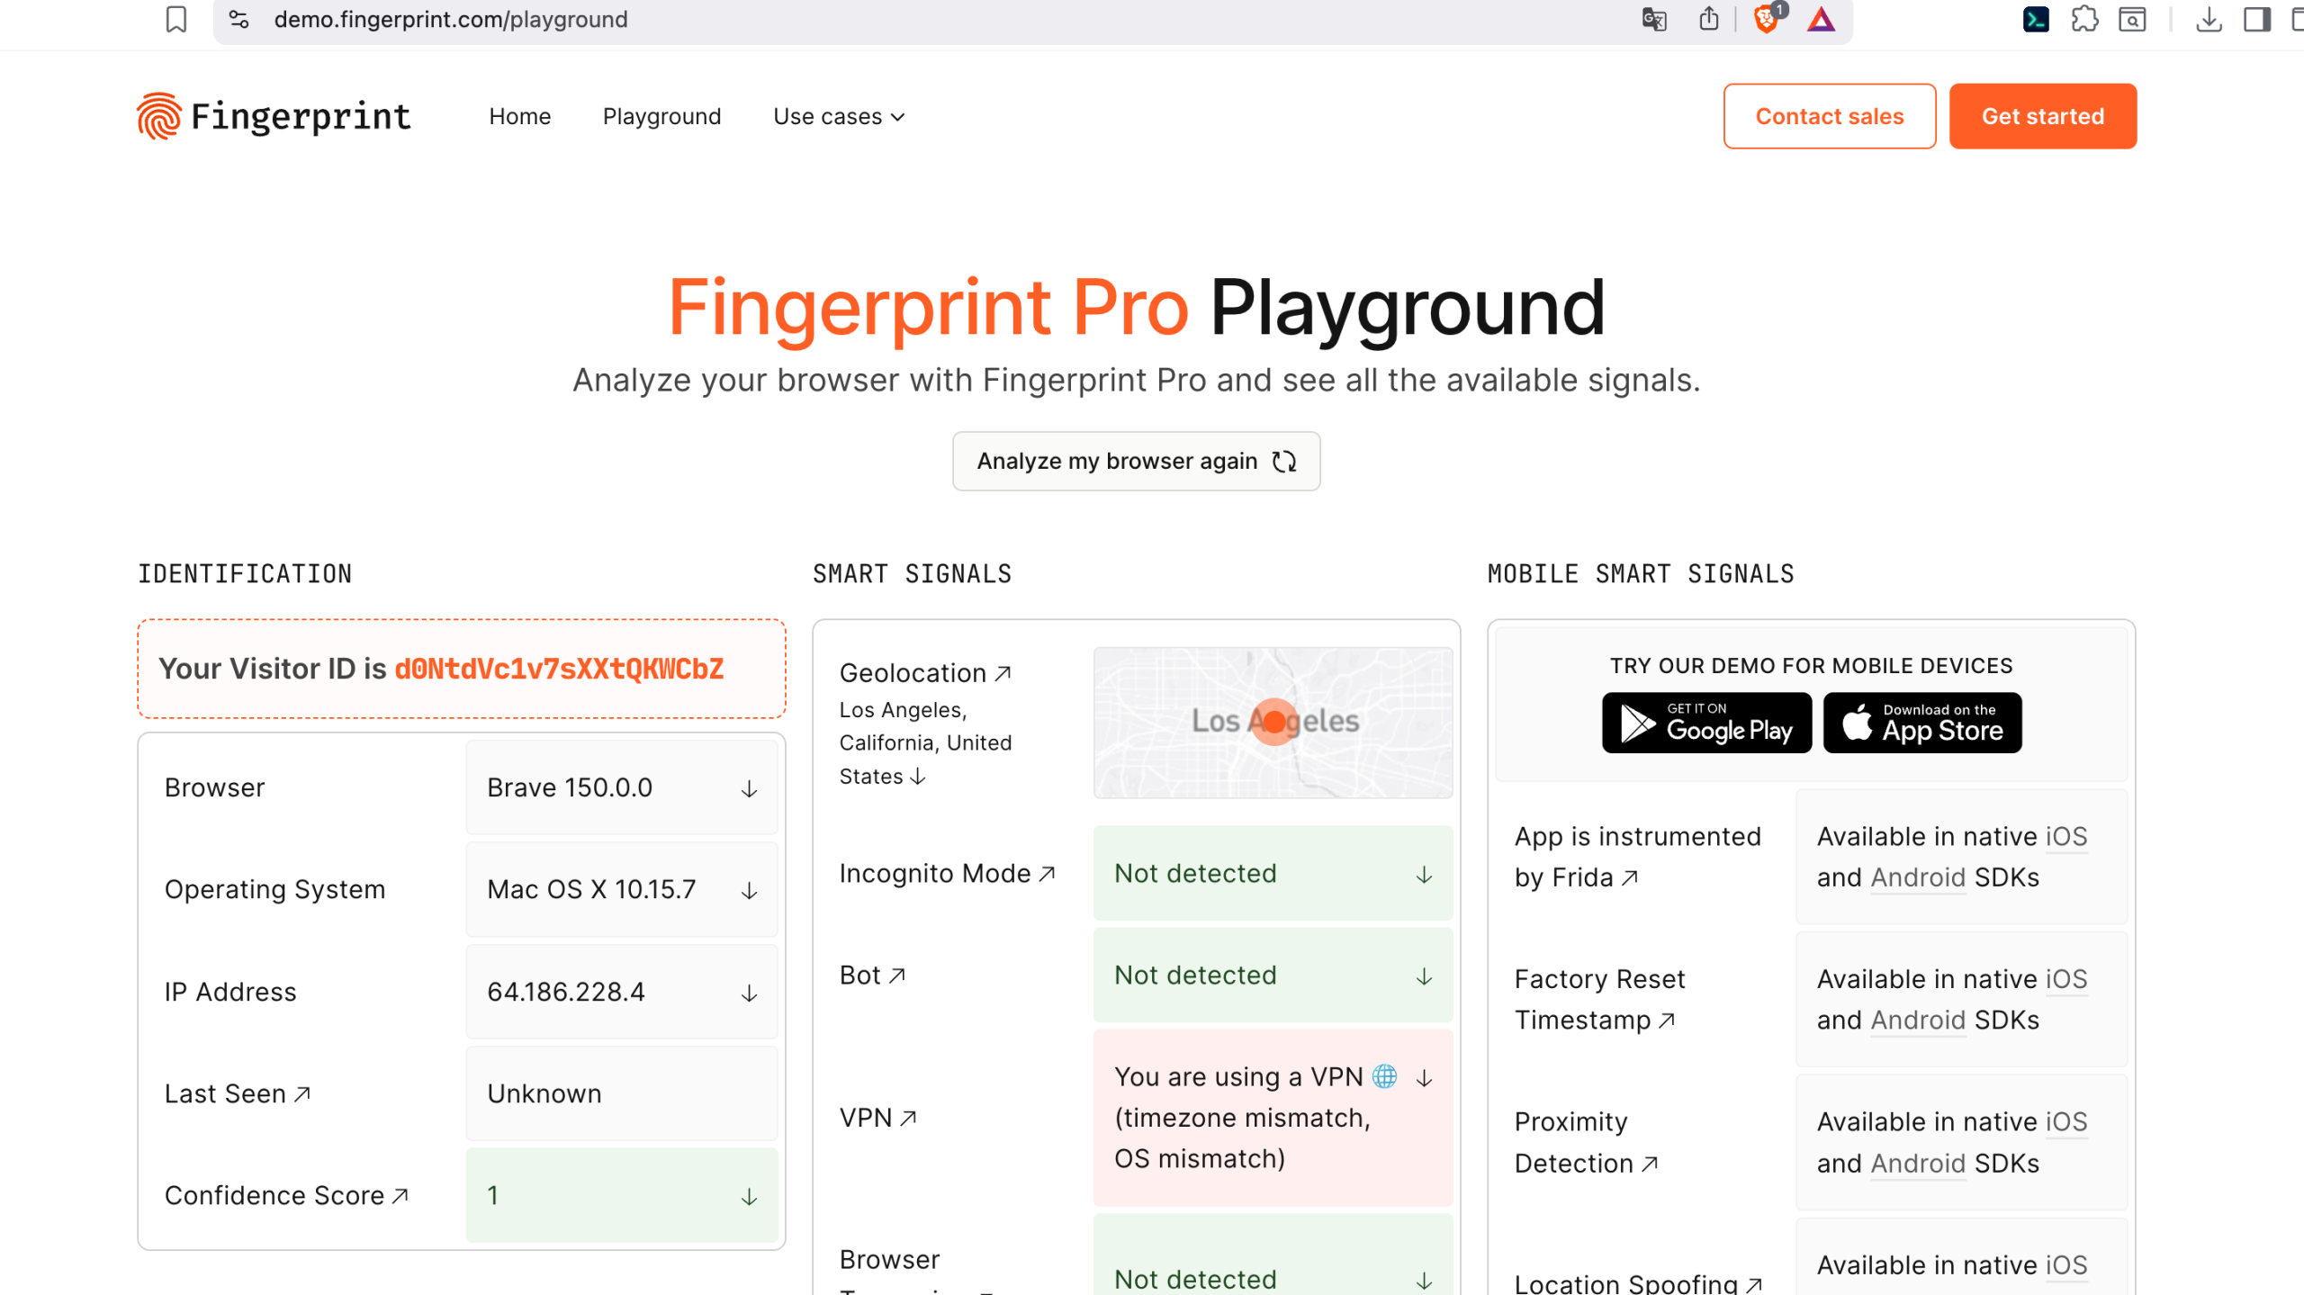
Task: Click iOS link in Frida row
Action: [2066, 836]
